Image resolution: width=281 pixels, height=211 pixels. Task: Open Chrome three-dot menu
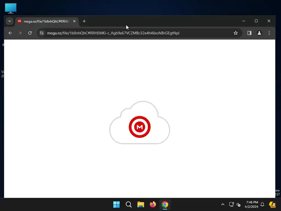(269, 33)
